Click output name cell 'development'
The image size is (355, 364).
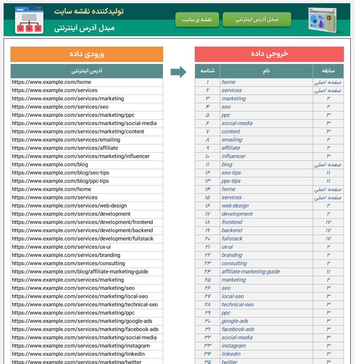click(266, 214)
